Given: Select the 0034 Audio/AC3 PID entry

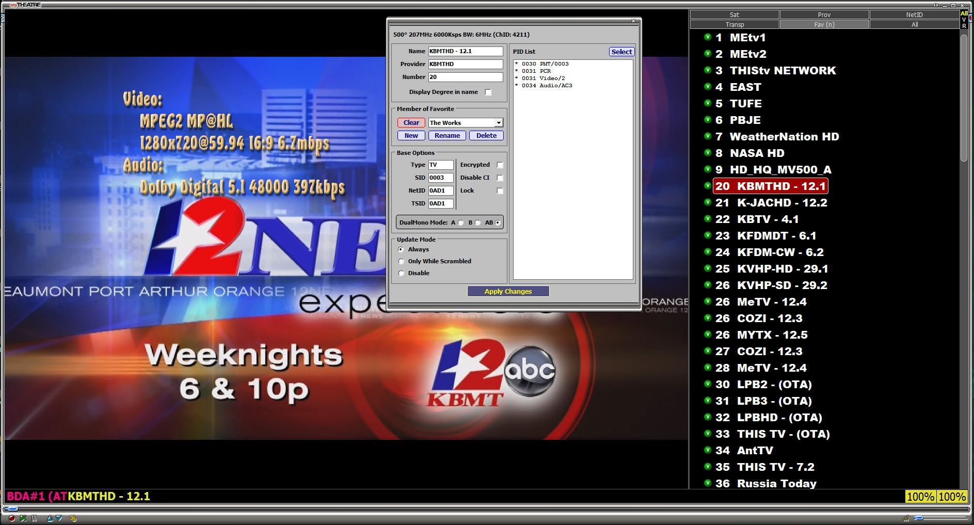Looking at the screenshot, I should click(544, 86).
